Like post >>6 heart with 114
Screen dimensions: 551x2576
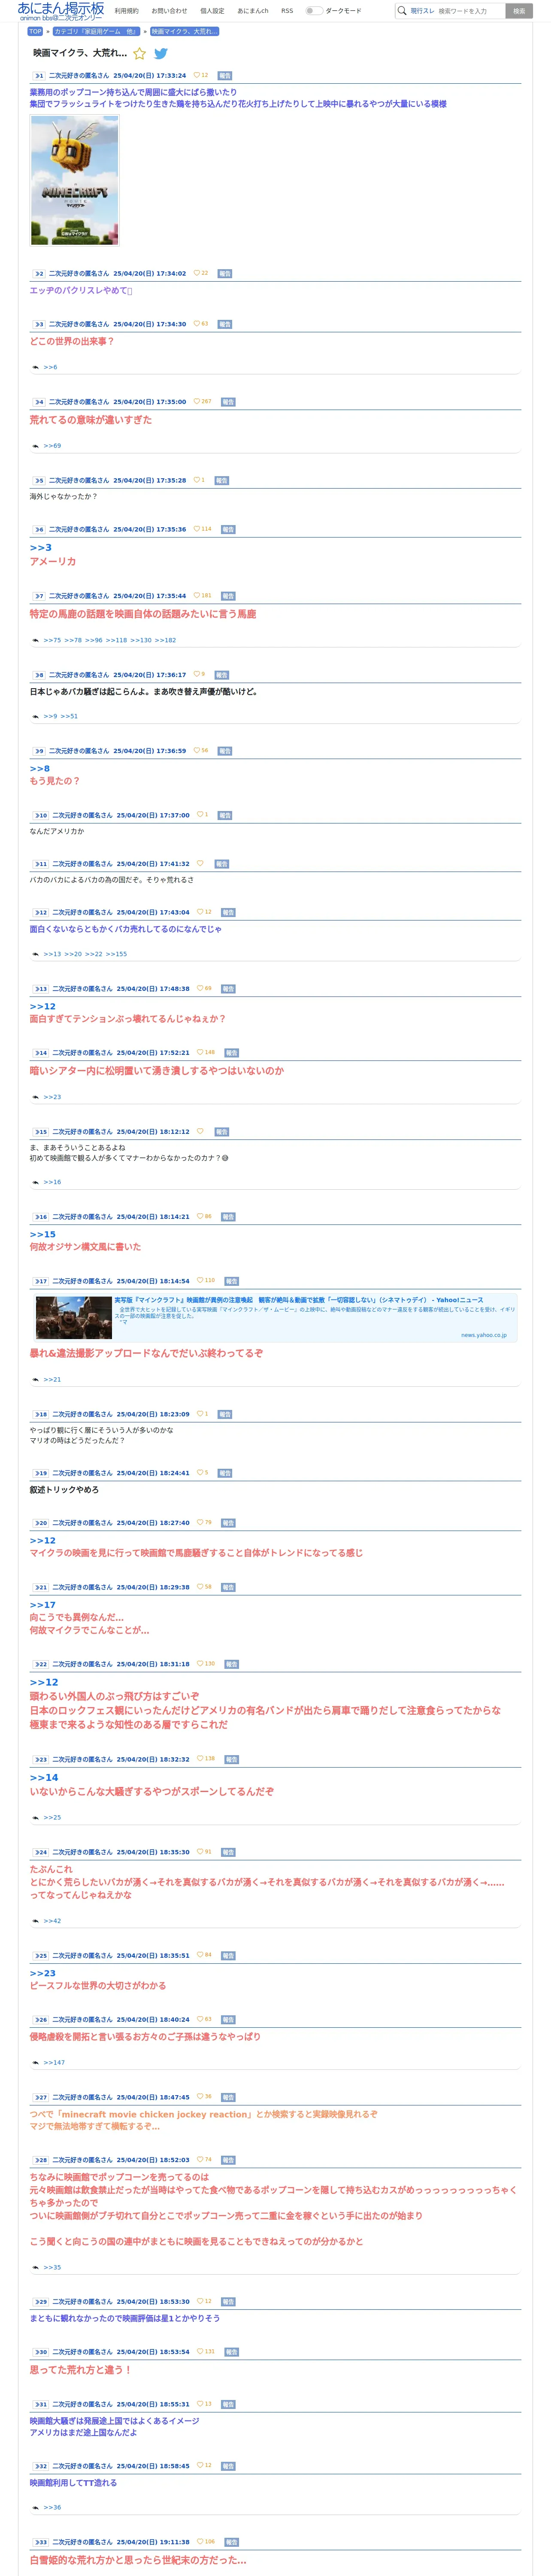(197, 529)
